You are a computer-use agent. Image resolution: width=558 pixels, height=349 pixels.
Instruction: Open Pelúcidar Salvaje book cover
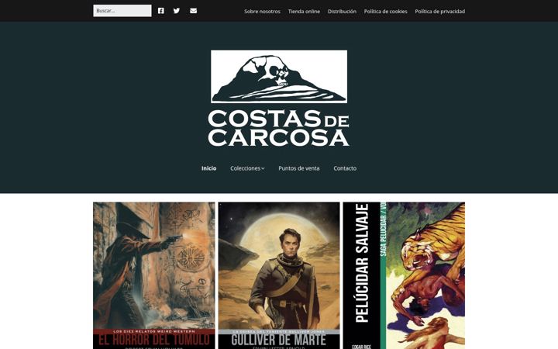click(x=404, y=275)
